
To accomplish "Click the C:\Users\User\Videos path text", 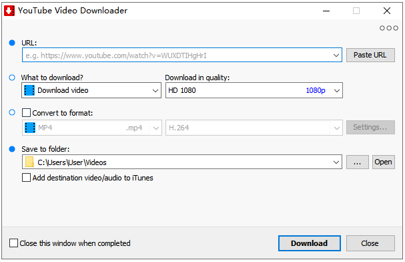I will 72,162.
